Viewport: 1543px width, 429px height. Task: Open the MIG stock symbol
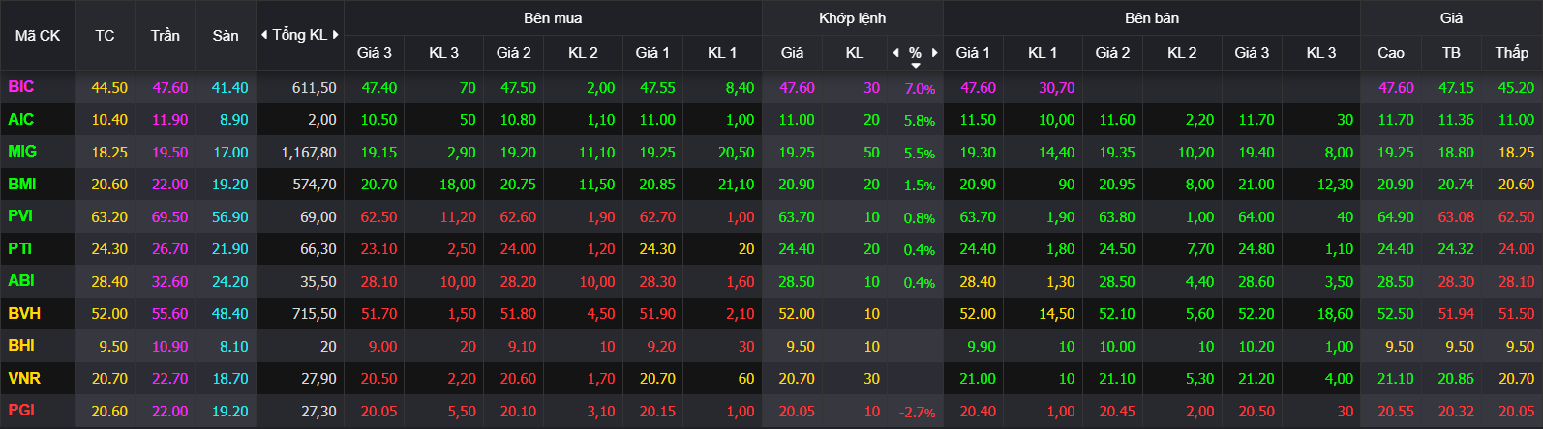(x=22, y=152)
